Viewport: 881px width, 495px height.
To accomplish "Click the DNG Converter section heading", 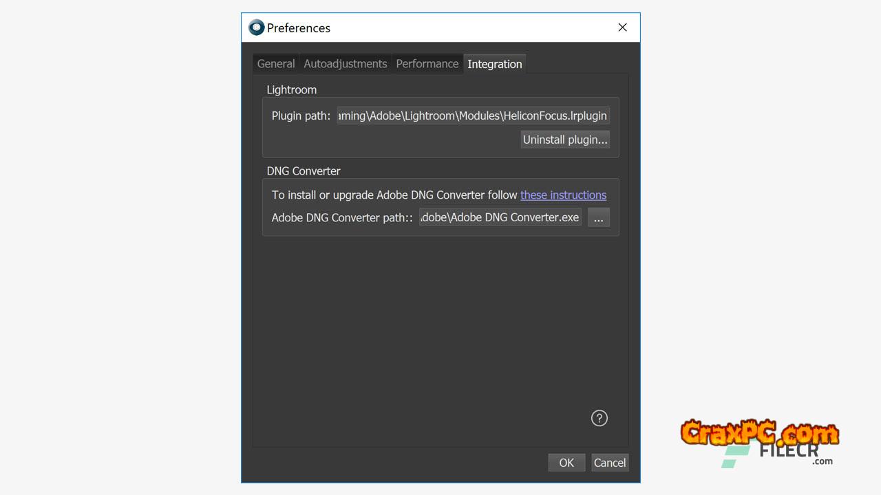I will [x=304, y=171].
